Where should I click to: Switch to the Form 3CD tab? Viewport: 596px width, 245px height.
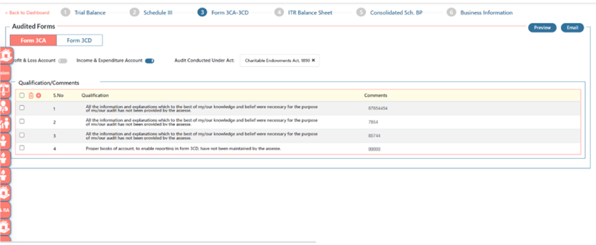79,40
